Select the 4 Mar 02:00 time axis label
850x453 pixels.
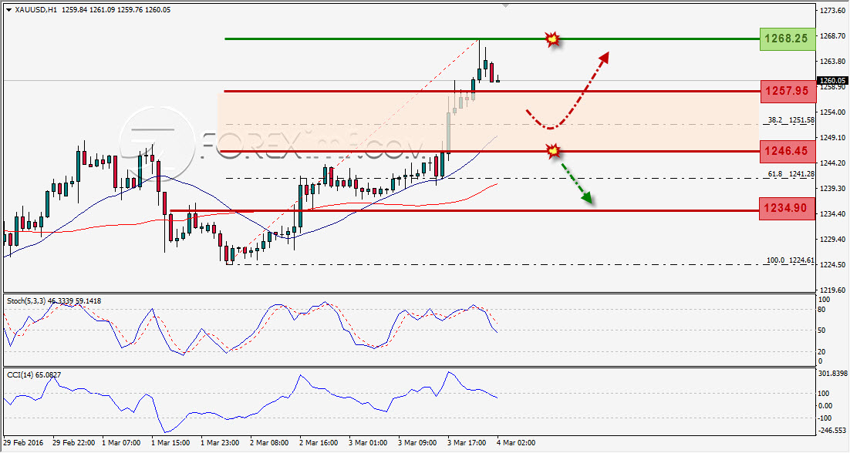(x=516, y=443)
